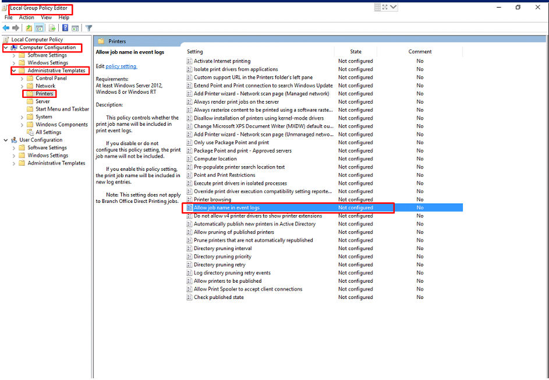Expand the Windows Components folder
This screenshot has width=549, height=380.
pyautogui.click(x=22, y=125)
